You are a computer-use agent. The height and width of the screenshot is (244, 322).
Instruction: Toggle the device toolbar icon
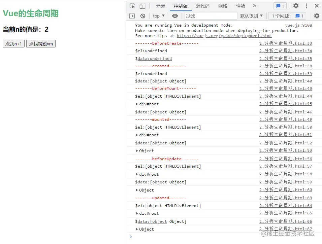pos(142,6)
